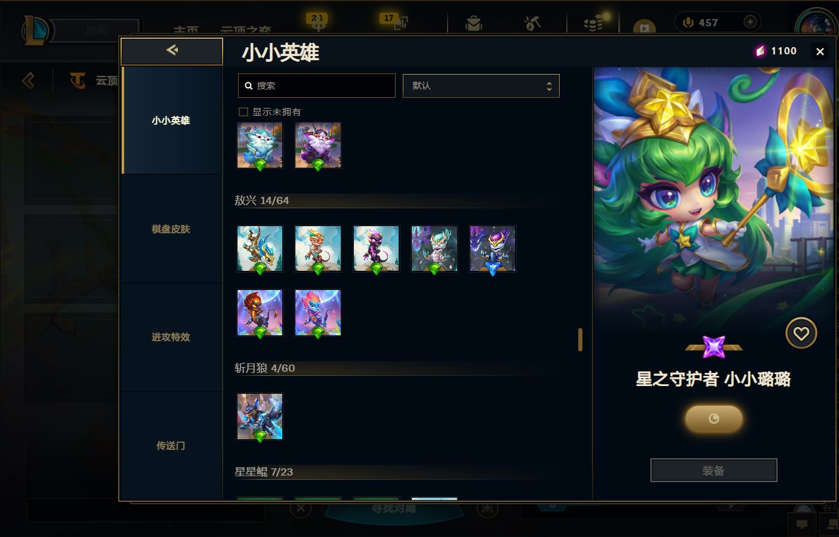Select the 进攻特效 tab
The width and height of the screenshot is (839, 537).
(171, 337)
